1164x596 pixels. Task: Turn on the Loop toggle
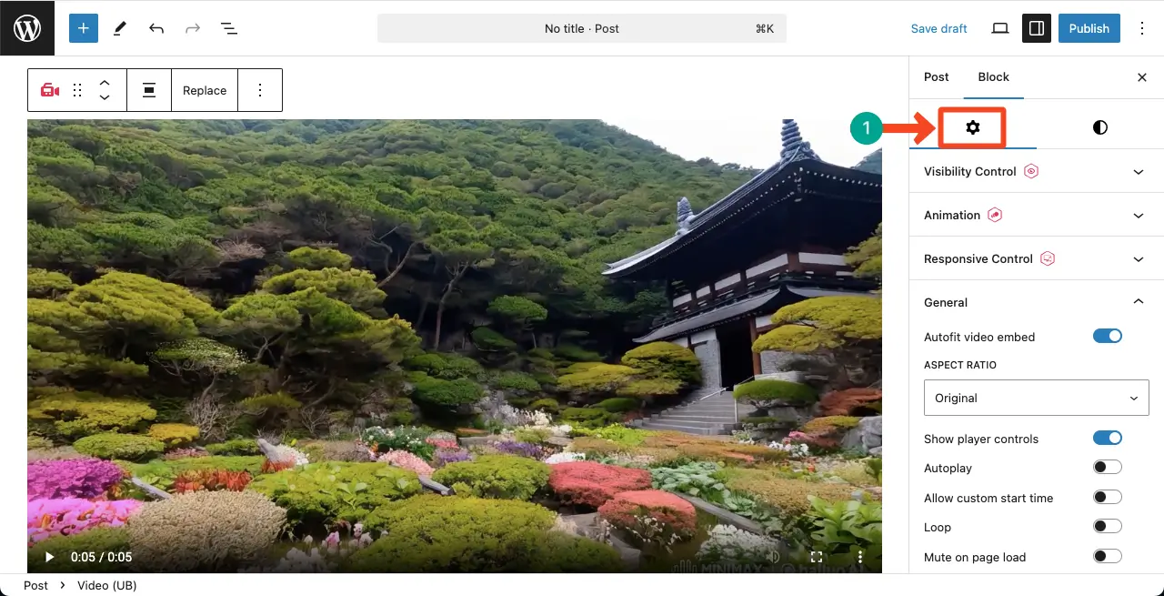(x=1107, y=527)
